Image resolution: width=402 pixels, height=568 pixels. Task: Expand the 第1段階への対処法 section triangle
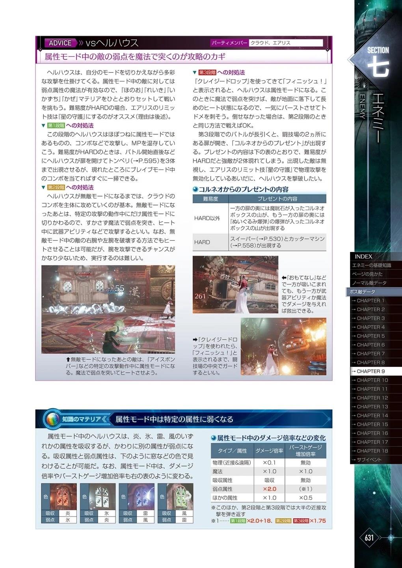[x=43, y=125]
